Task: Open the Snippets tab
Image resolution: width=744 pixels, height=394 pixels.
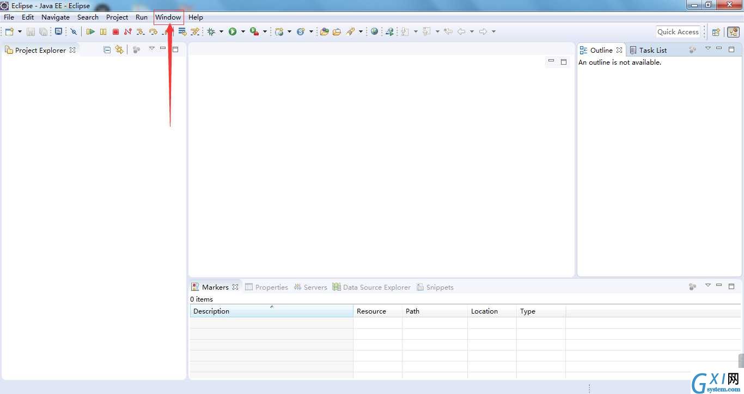Action: point(435,287)
